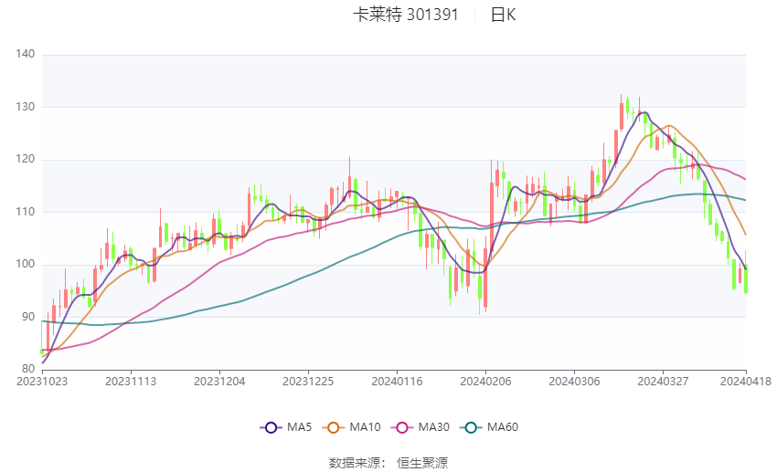The image size is (777, 472).
Task: Click the 20240206 x-axis date label
Action: (485, 381)
